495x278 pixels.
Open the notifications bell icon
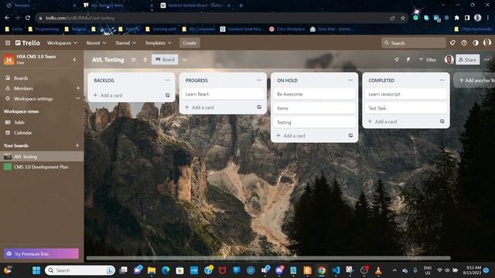pyautogui.click(x=452, y=43)
